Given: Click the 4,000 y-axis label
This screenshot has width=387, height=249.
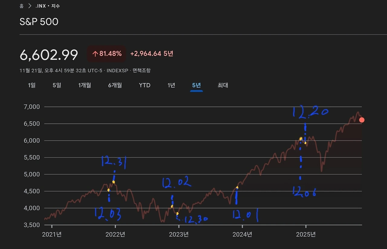Looking at the screenshot, I should 31,208.
